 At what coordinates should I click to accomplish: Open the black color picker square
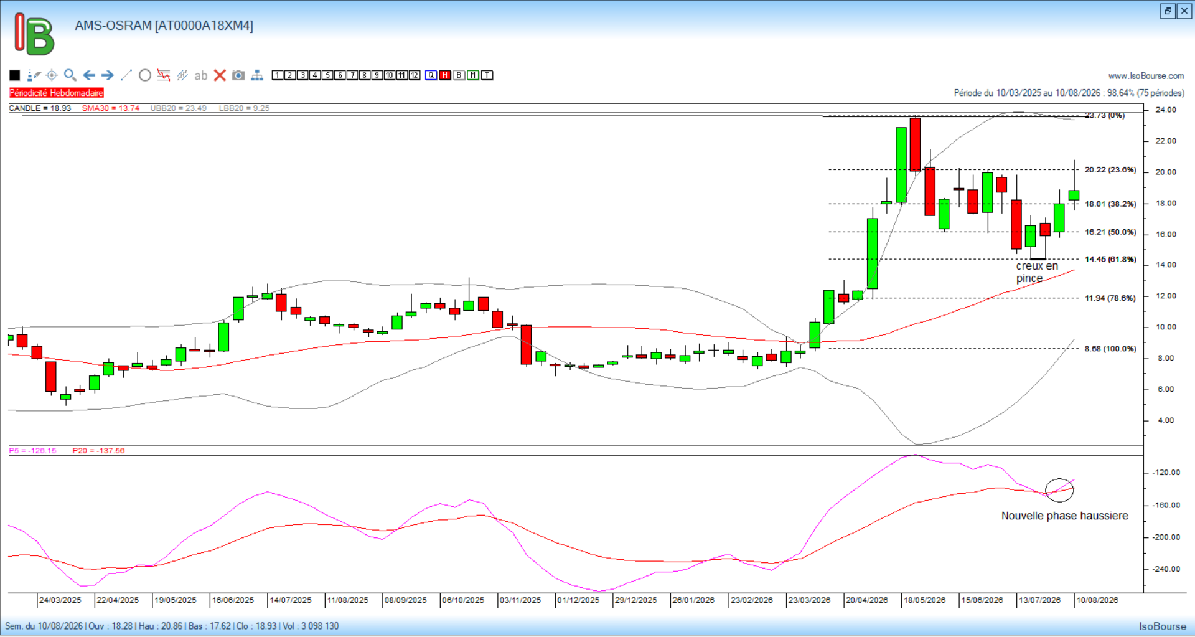coord(15,75)
